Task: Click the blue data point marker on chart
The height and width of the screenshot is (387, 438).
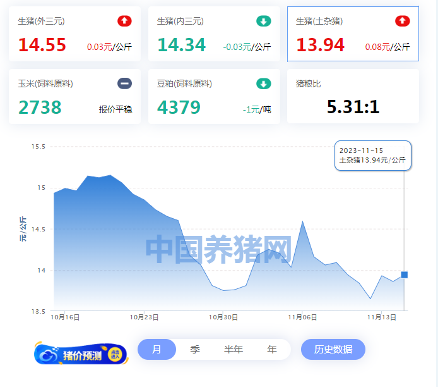Action: coord(404,275)
